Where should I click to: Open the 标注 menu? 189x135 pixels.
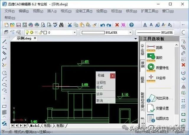[x=116, y=11]
